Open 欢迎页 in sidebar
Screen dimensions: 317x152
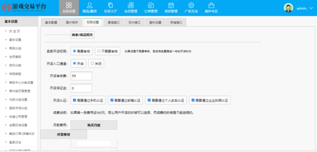coord(15,31)
